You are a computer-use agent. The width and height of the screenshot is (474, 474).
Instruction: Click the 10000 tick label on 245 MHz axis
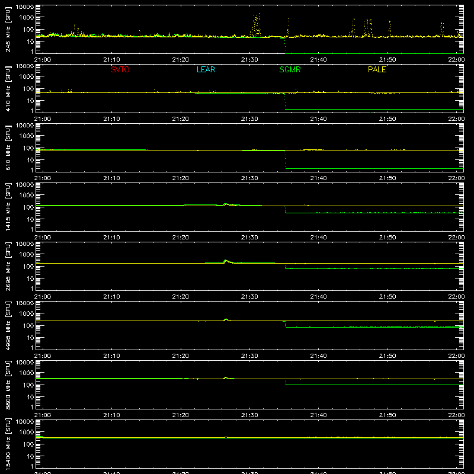(25, 7)
